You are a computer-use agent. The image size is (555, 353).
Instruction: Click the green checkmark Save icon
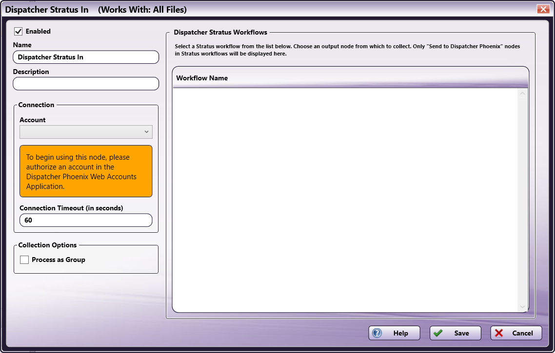point(438,333)
